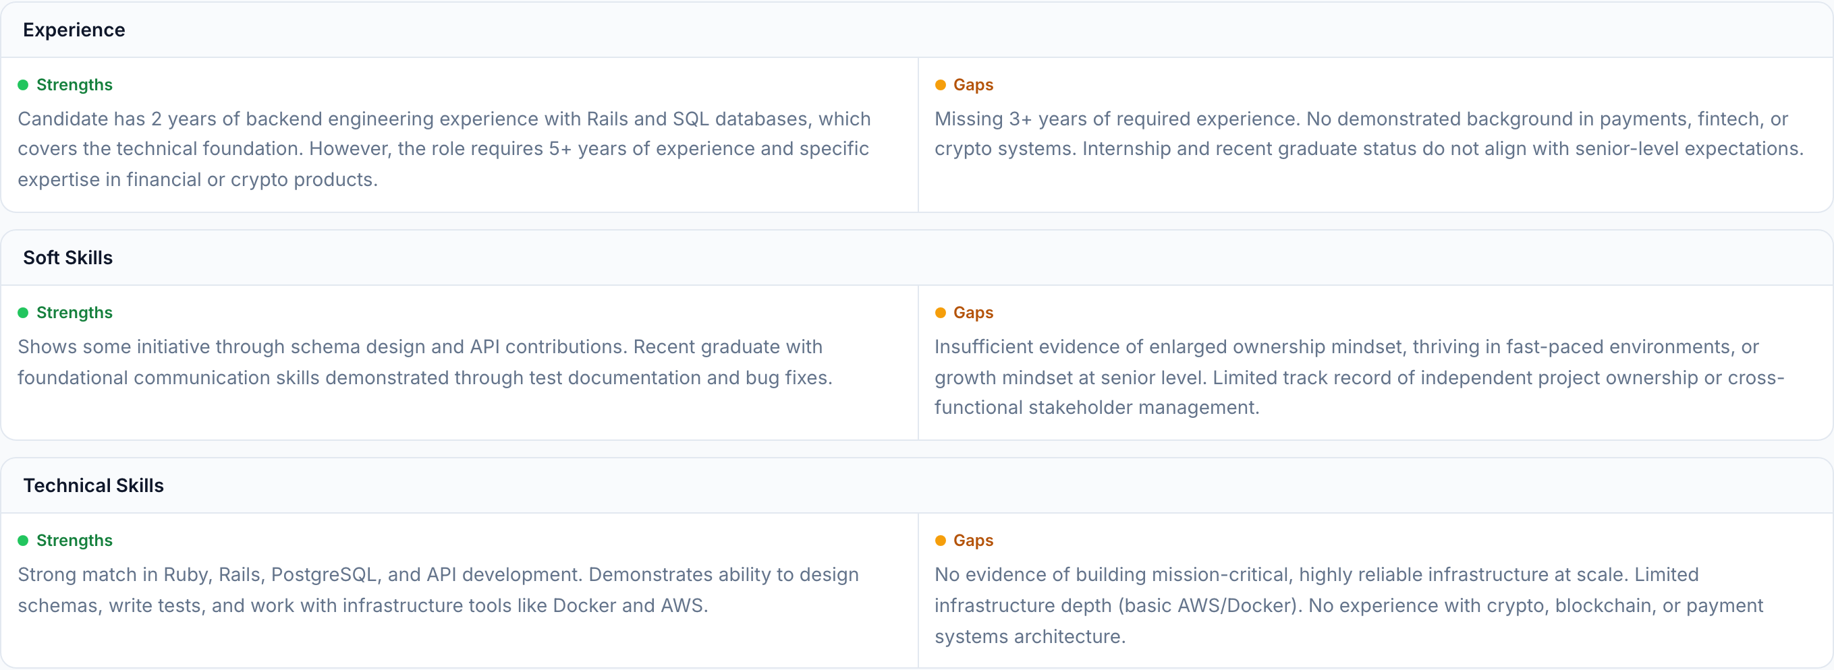Click the text about missing 3+ years experience
This screenshot has height=670, width=1834.
tap(1367, 133)
